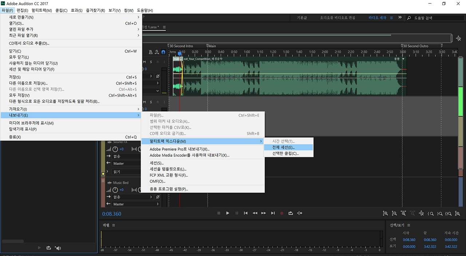
Task: Open the first track input chevron
Action: 151,76
